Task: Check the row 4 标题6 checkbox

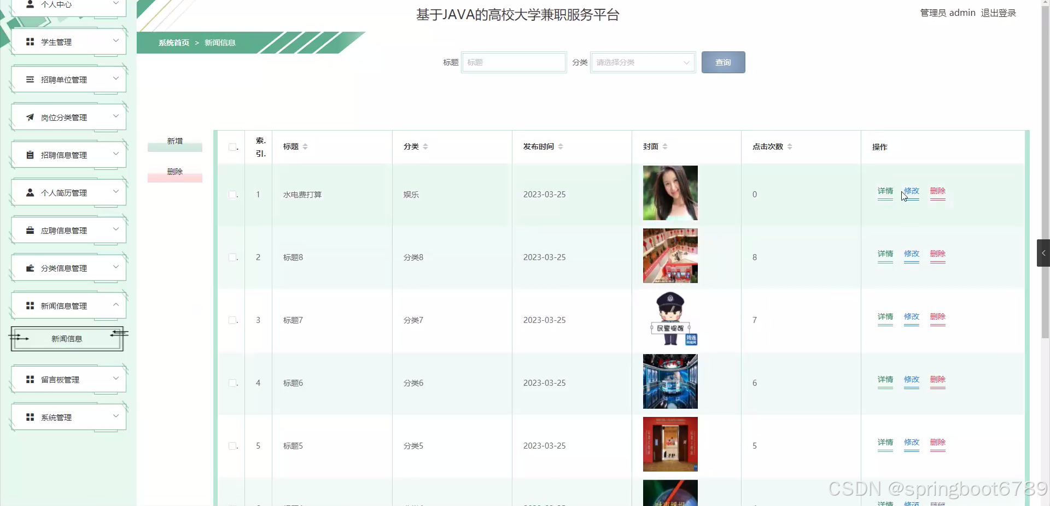Action: click(x=232, y=383)
